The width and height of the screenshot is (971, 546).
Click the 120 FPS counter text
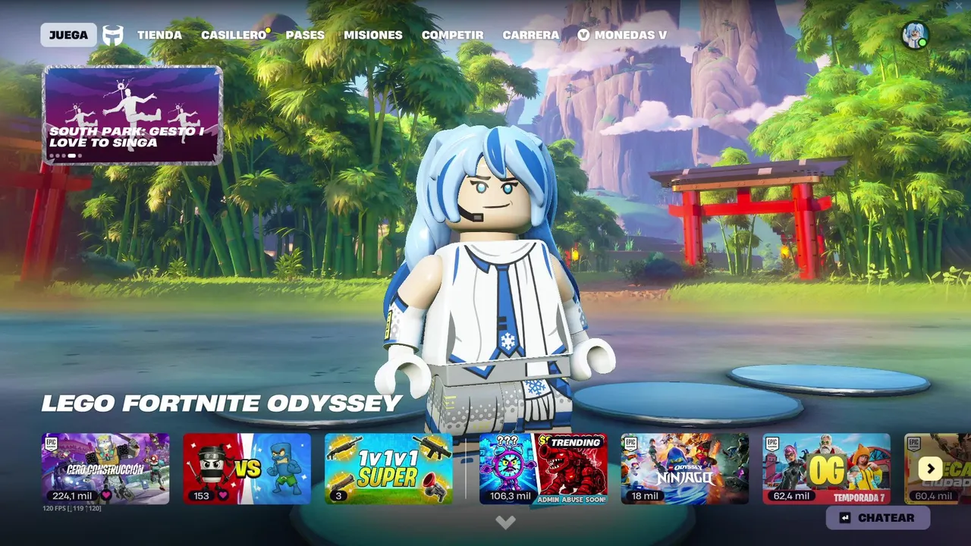[72, 508]
